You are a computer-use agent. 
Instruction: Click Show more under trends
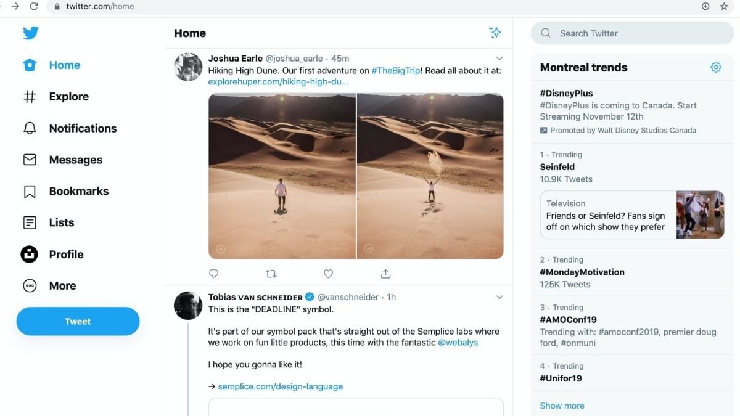(562, 406)
